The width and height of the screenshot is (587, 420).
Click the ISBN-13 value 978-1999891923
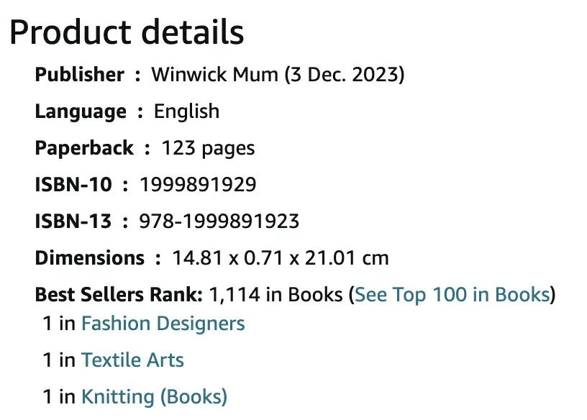click(221, 221)
